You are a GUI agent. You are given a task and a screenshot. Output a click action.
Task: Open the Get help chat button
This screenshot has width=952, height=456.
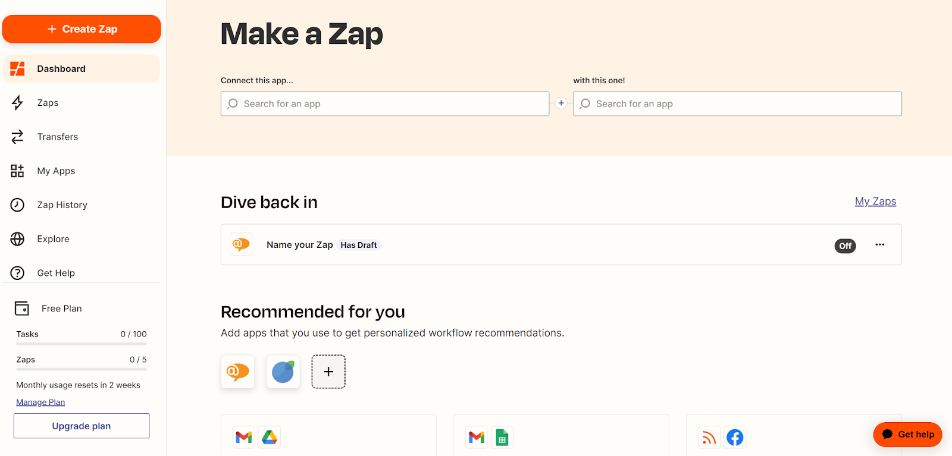[x=907, y=435]
